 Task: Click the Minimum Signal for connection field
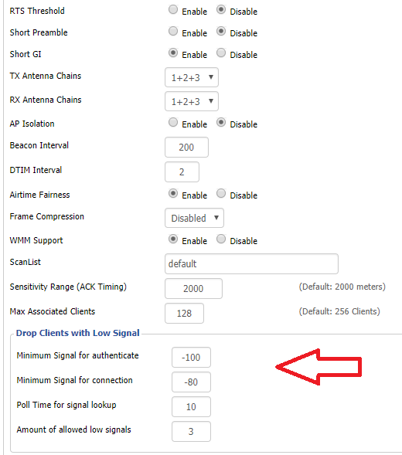pyautogui.click(x=191, y=382)
